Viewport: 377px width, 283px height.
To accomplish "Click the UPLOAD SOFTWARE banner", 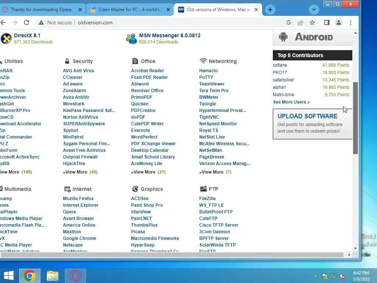I will coord(313,124).
